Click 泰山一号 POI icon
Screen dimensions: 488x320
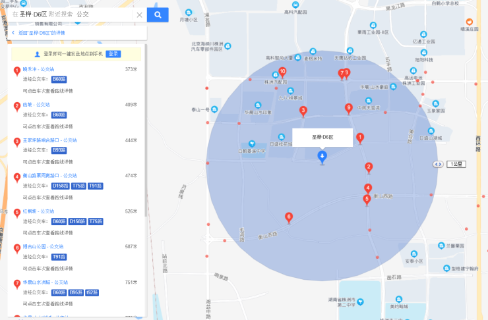(x=214, y=109)
